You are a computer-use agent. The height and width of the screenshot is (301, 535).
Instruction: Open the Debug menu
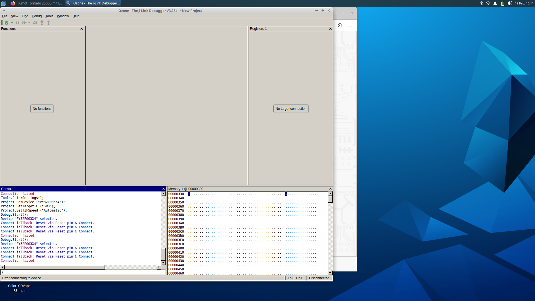coord(37,16)
